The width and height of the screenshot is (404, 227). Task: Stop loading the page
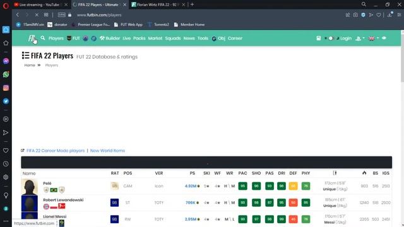[x=37, y=15]
